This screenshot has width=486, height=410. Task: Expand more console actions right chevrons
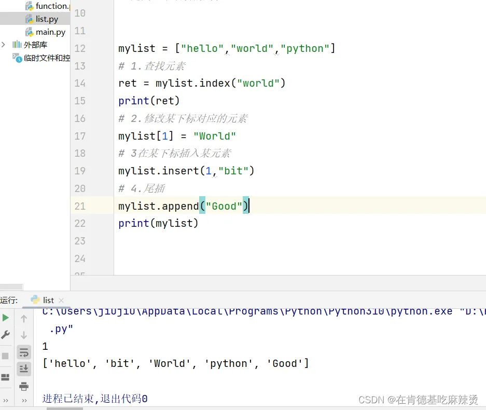[24, 400]
